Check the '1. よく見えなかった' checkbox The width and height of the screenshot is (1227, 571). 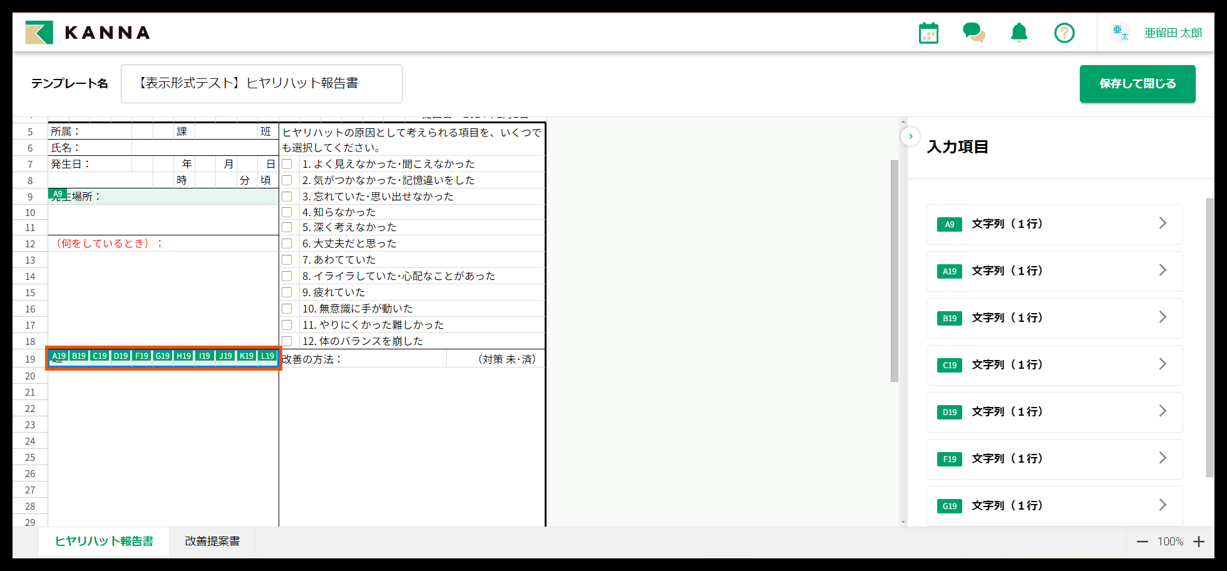click(287, 164)
